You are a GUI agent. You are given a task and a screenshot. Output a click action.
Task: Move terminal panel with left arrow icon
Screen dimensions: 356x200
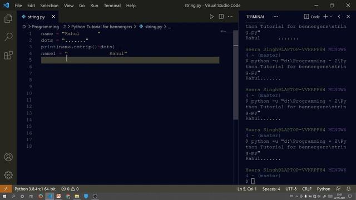[339, 17]
